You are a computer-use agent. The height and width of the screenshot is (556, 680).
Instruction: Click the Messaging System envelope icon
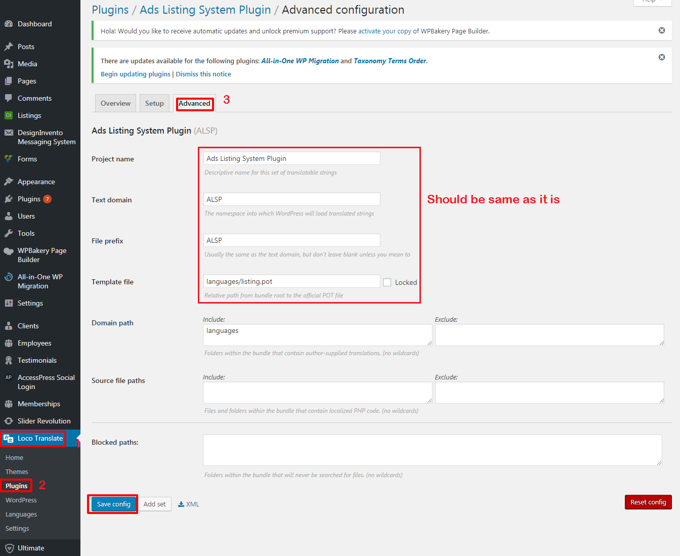click(x=9, y=133)
